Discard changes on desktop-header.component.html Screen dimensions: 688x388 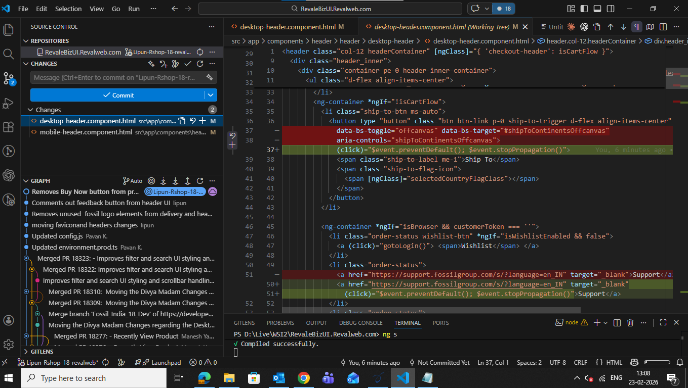(192, 121)
